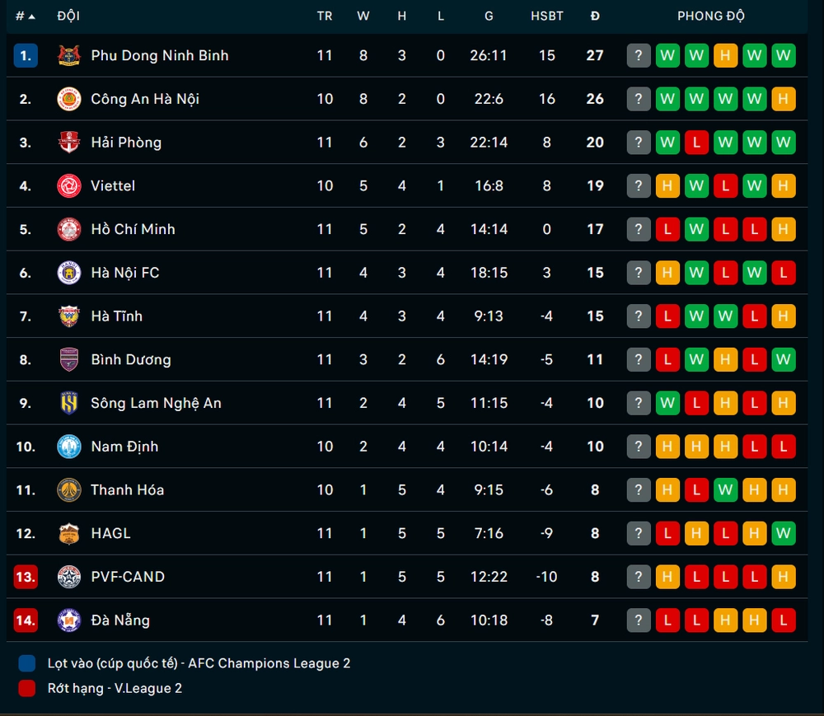The image size is (824, 716).
Task: Click the Đà Nẵng team logo
Action: (69, 620)
